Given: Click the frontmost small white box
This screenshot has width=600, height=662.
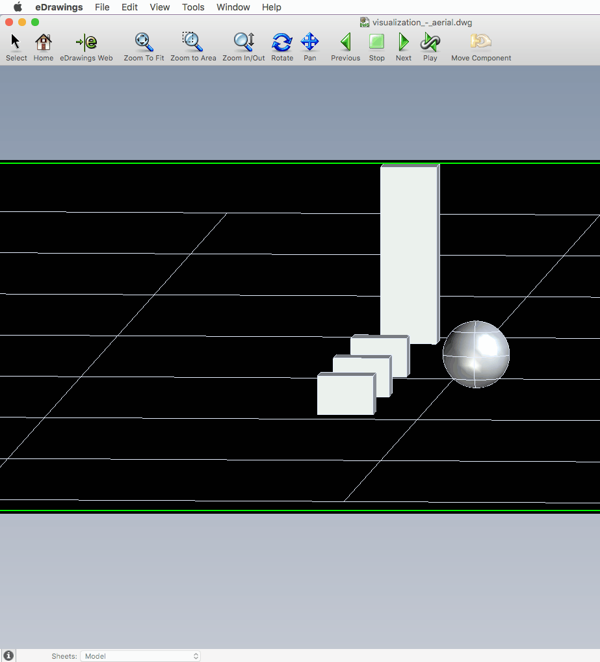Looking at the screenshot, I should pyautogui.click(x=346, y=393).
